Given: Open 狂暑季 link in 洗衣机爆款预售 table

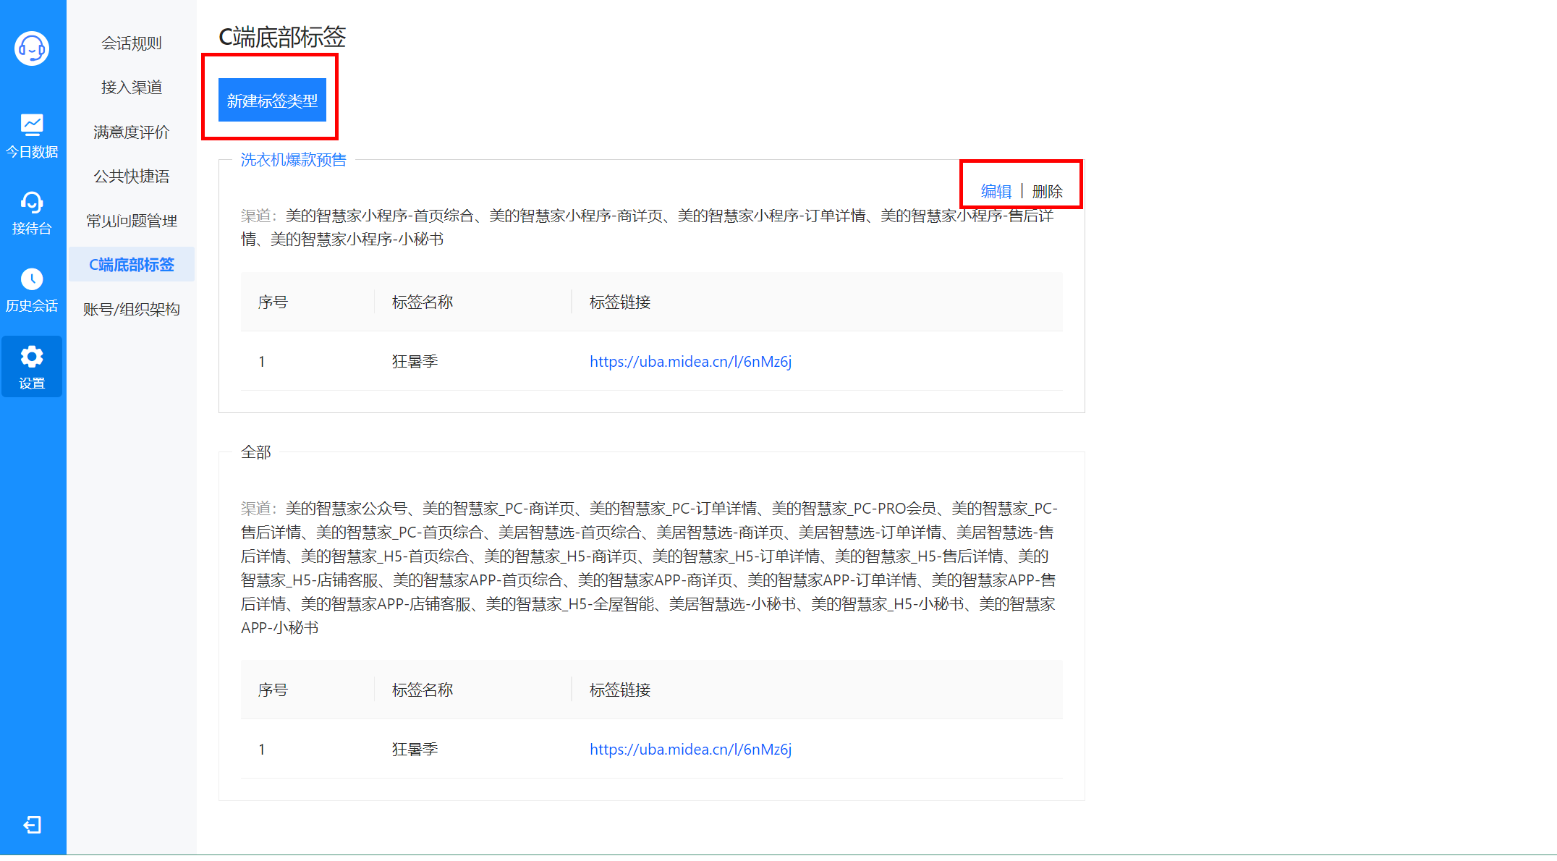Looking at the screenshot, I should click(690, 362).
